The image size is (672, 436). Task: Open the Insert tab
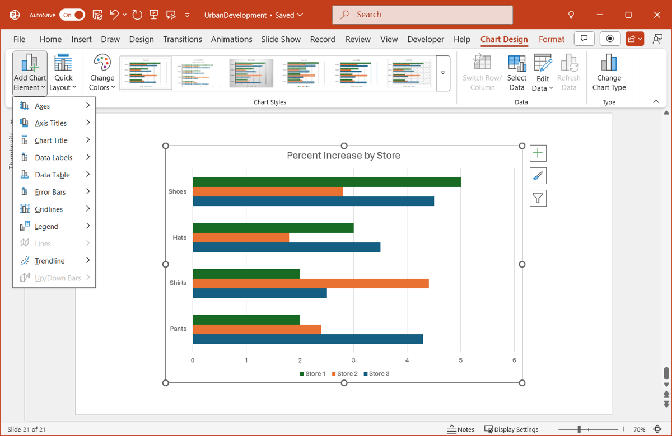(81, 39)
